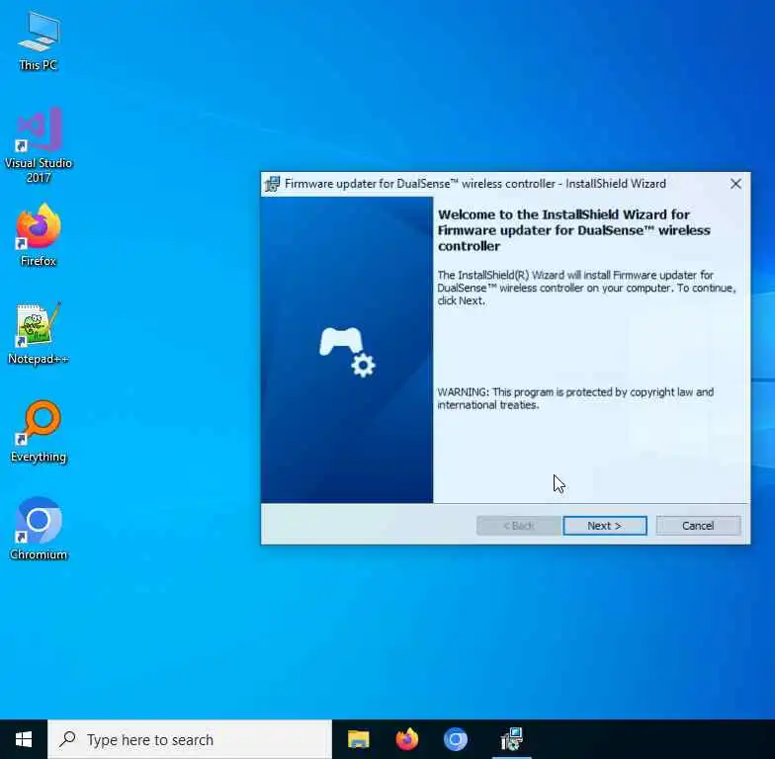Screen dimensions: 775x759
Task: Click the taskbar search magnifier icon
Action: tap(67, 739)
